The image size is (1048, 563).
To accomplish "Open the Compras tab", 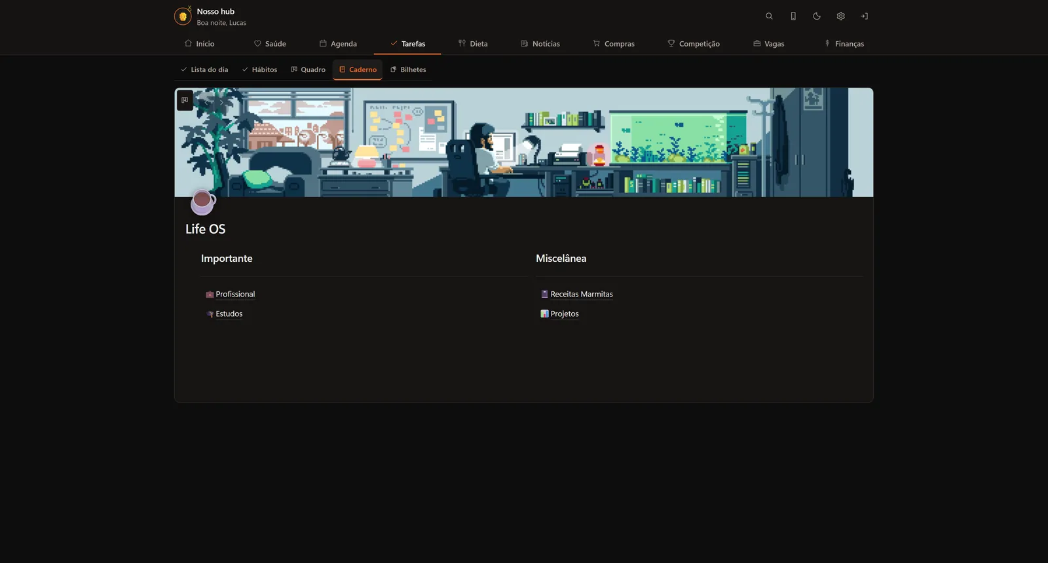I will click(614, 44).
